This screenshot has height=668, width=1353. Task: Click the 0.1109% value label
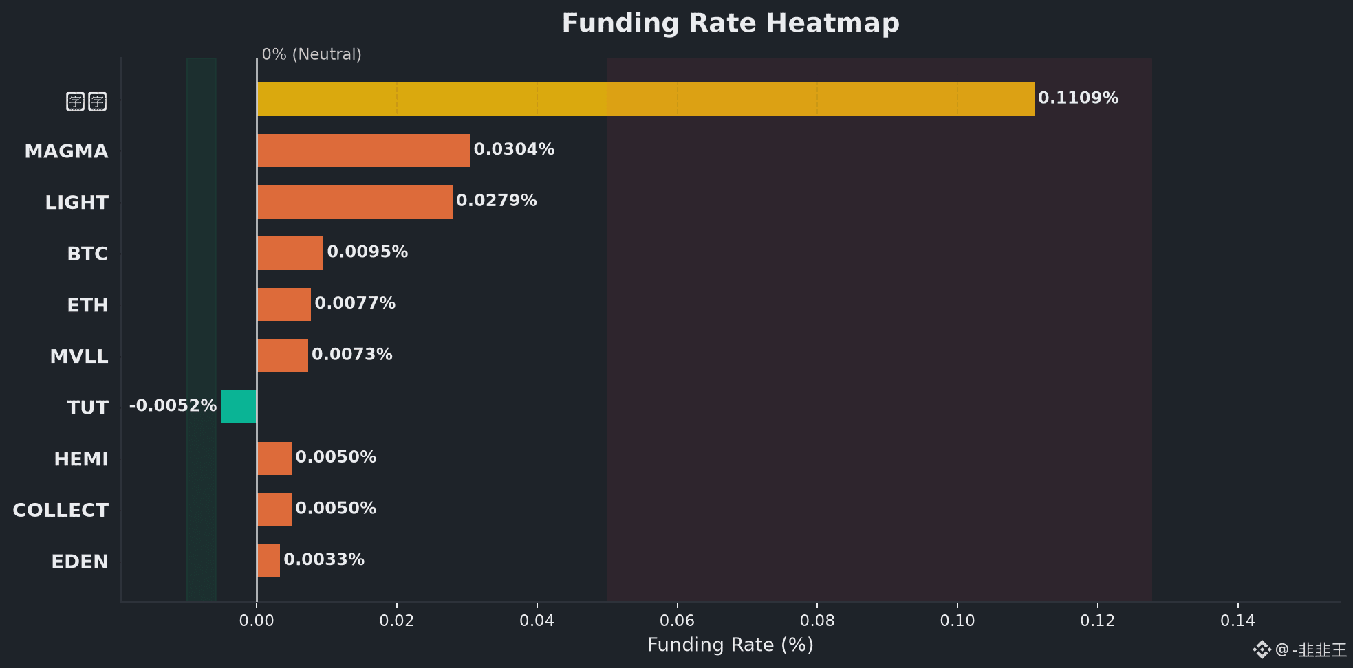(1079, 98)
